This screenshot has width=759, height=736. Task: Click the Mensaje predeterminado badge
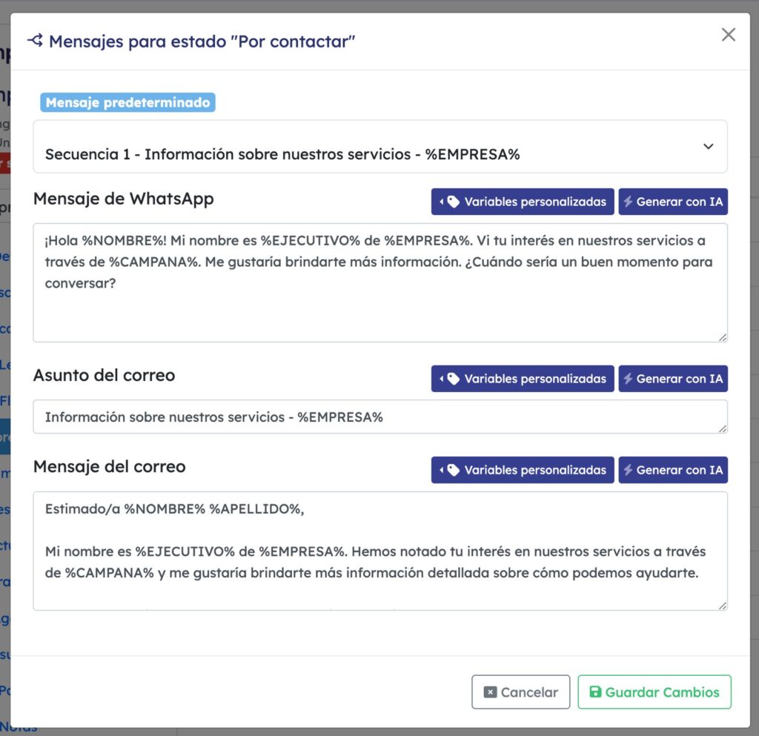pyautogui.click(x=127, y=102)
